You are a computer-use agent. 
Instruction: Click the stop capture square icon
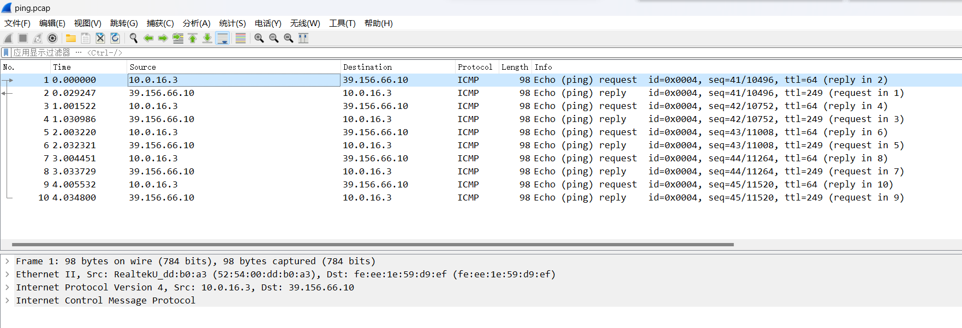(23, 38)
